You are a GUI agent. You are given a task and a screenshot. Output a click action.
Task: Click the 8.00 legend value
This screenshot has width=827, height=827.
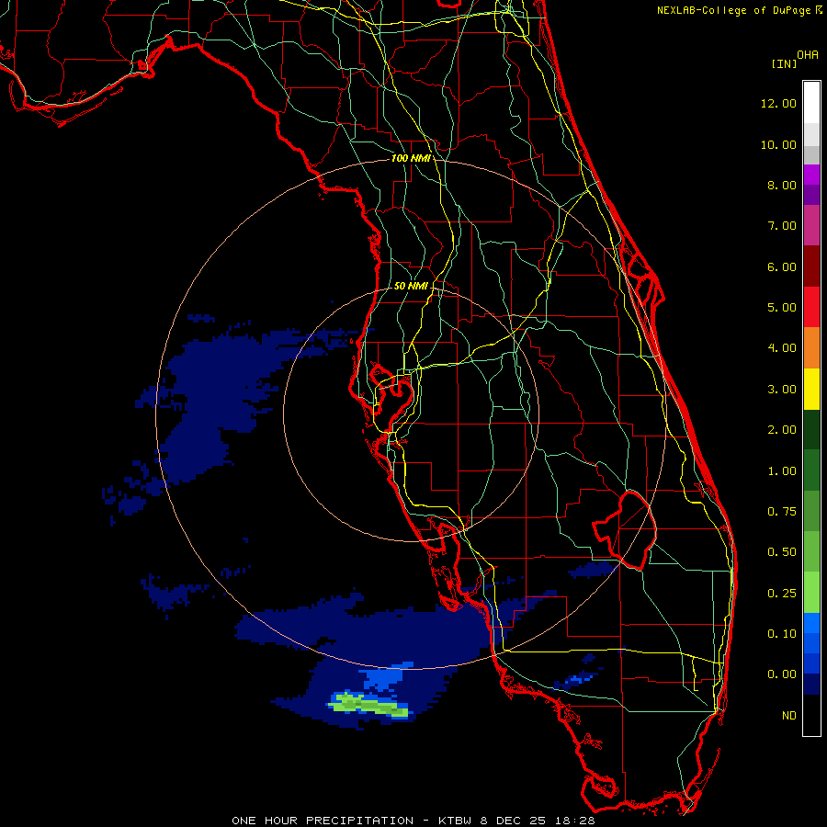tap(782, 185)
